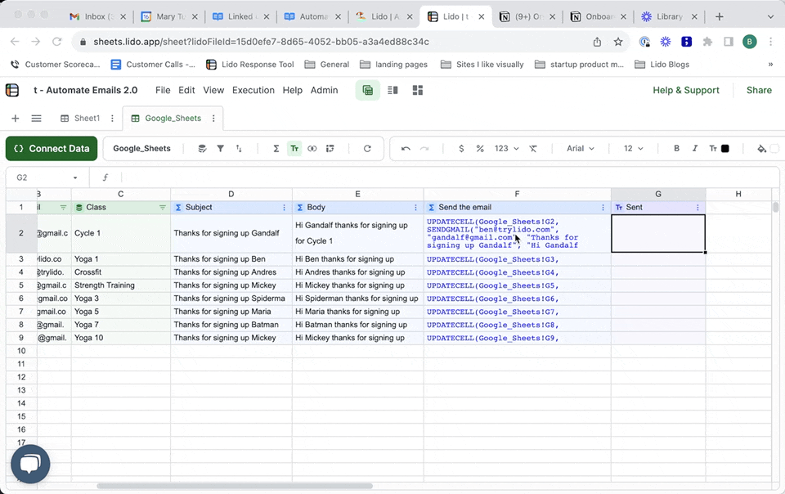Toggle bold formatting
This screenshot has width=785, height=494.
click(676, 149)
